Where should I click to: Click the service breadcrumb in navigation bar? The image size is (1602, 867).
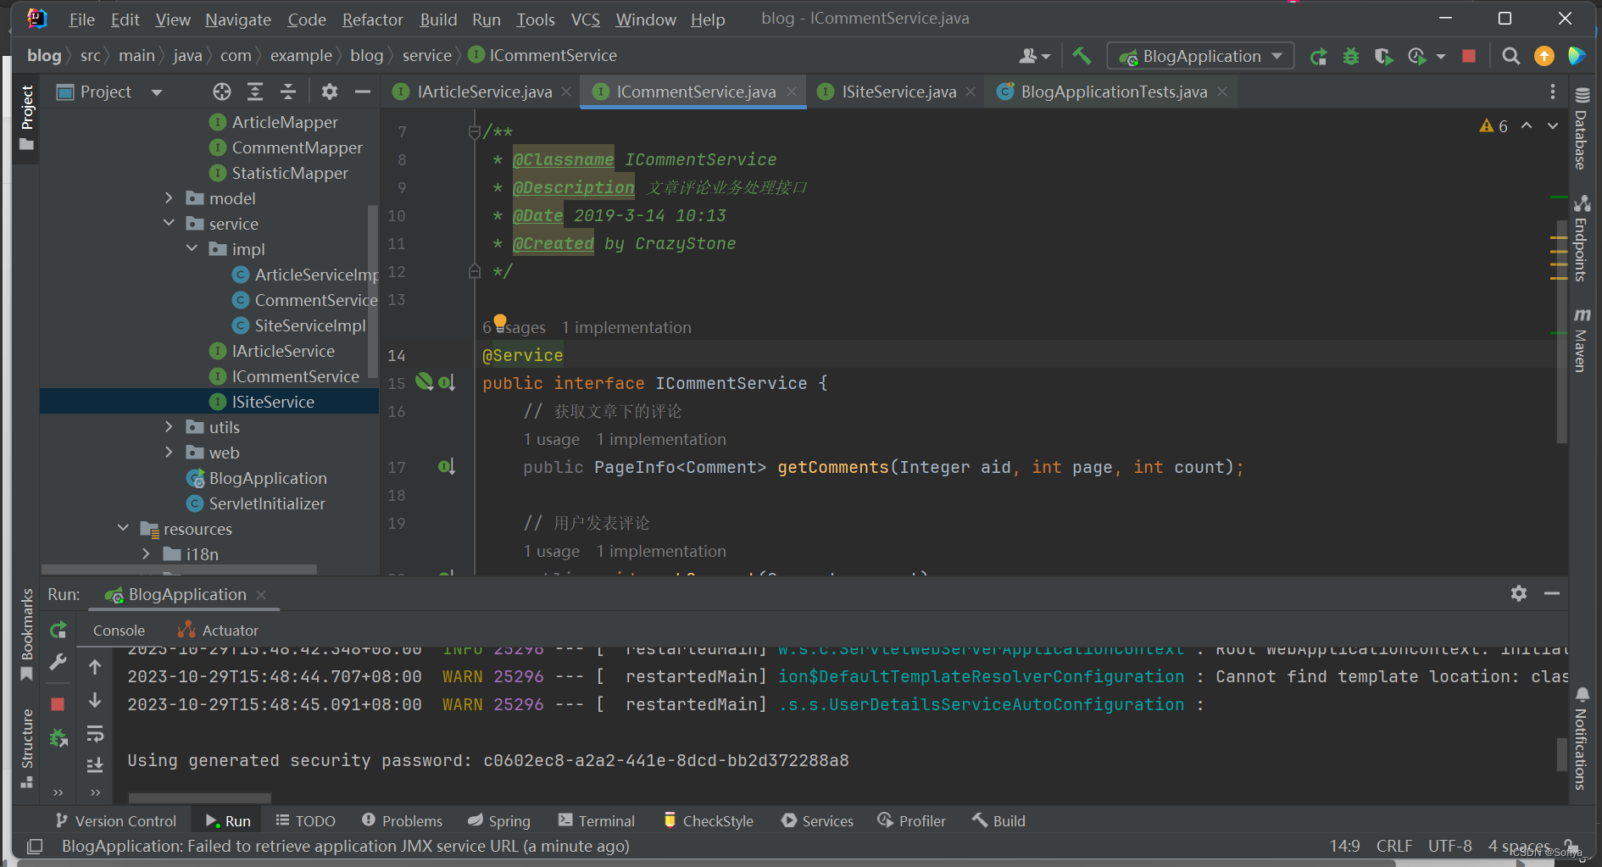427,55
